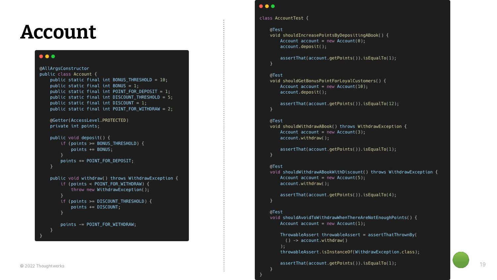
Task: Click the "shouldWithdrawABook() throws WithdrawException" line
Action: coord(338,126)
